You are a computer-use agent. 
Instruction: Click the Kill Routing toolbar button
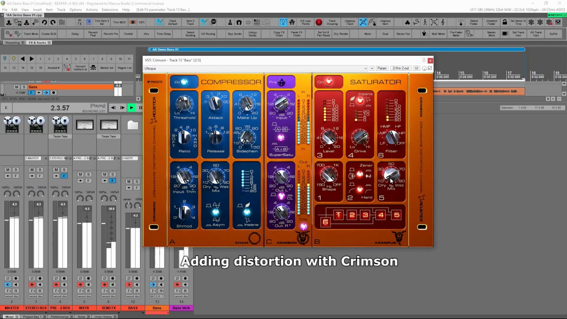[208, 33]
